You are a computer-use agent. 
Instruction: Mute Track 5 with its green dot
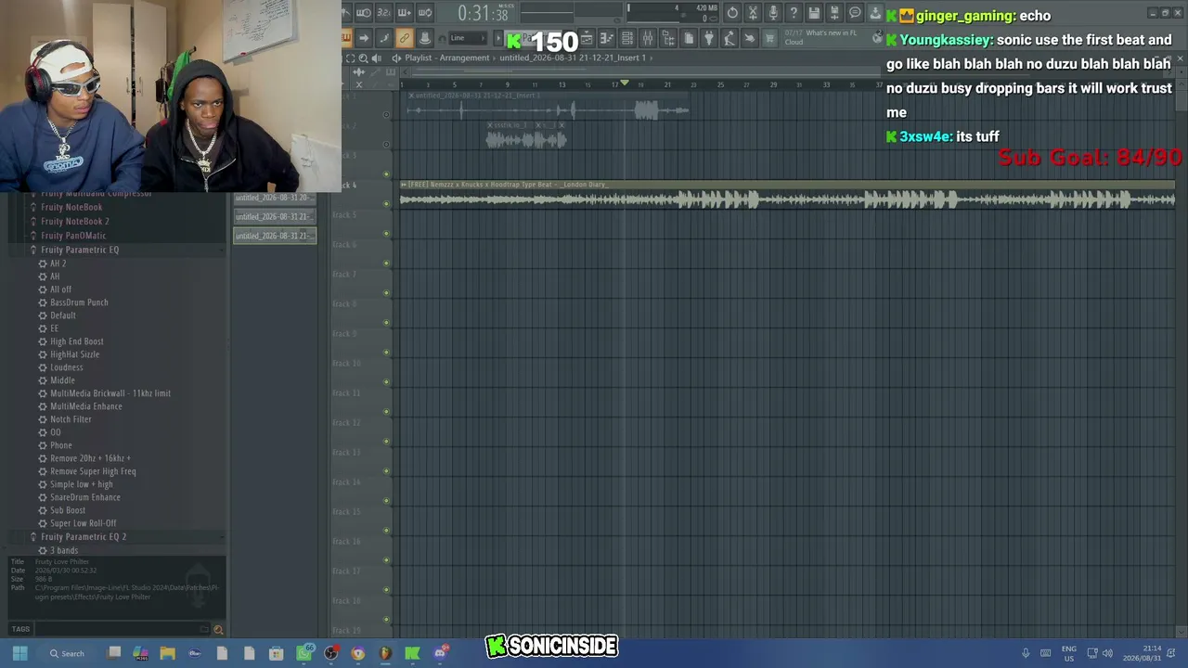[387, 234]
